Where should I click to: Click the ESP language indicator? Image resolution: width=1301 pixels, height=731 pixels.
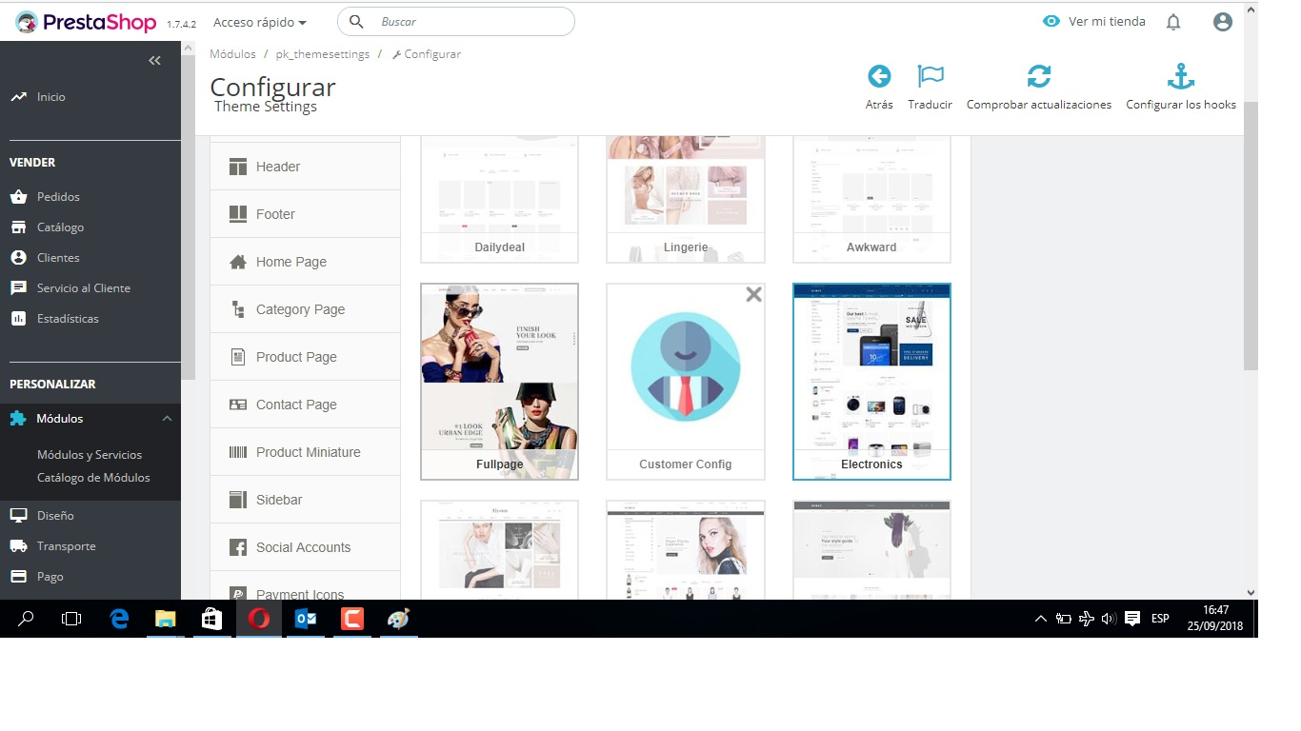click(1160, 619)
